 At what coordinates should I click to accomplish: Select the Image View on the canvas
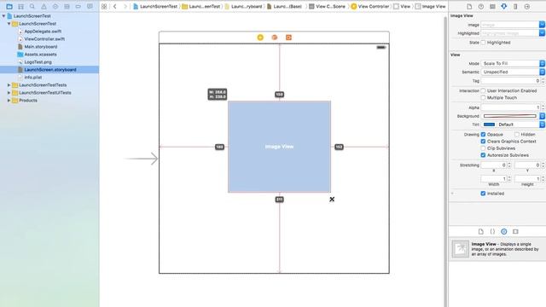[279, 147]
